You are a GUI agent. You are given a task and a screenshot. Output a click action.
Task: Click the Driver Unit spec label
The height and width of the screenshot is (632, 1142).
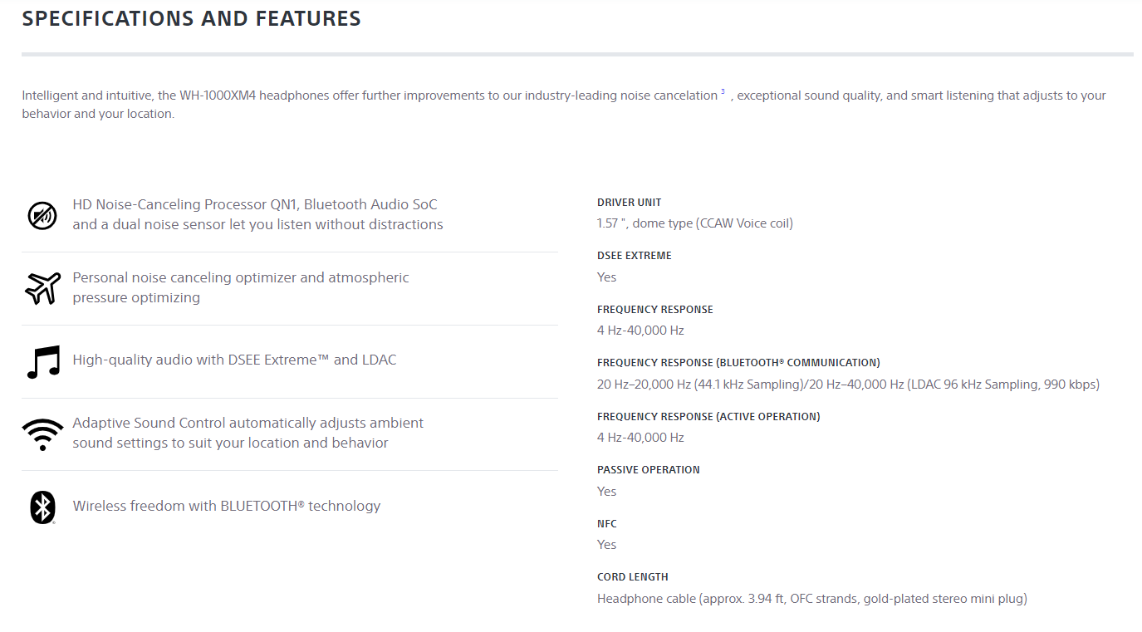click(x=629, y=203)
